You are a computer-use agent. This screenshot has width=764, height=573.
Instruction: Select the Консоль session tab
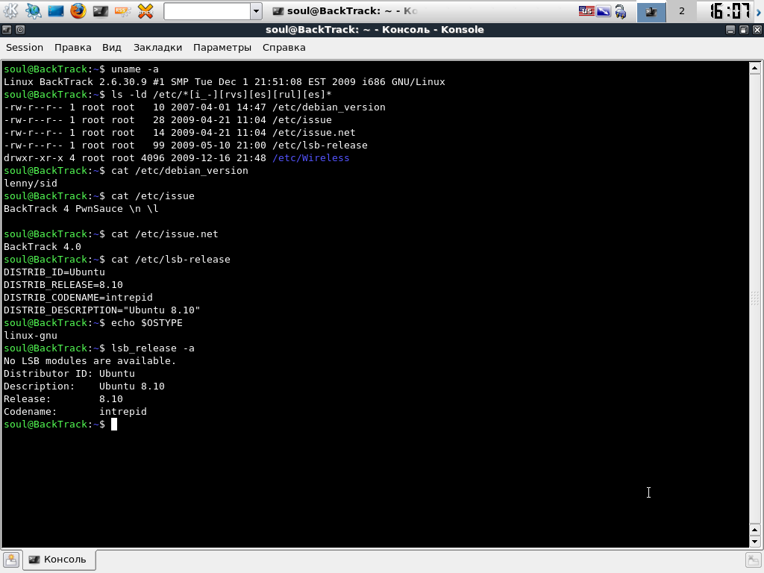(59, 560)
